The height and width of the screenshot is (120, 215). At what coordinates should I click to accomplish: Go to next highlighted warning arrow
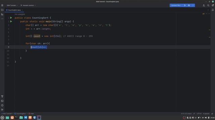click(x=209, y=14)
